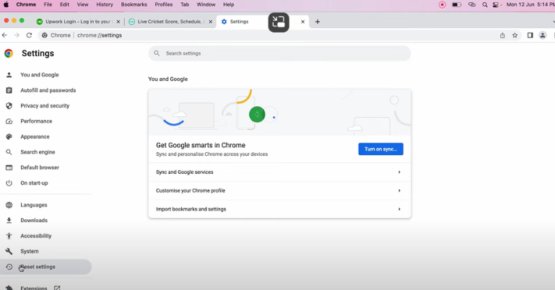Open the Downloads arrow icon

click(9, 220)
